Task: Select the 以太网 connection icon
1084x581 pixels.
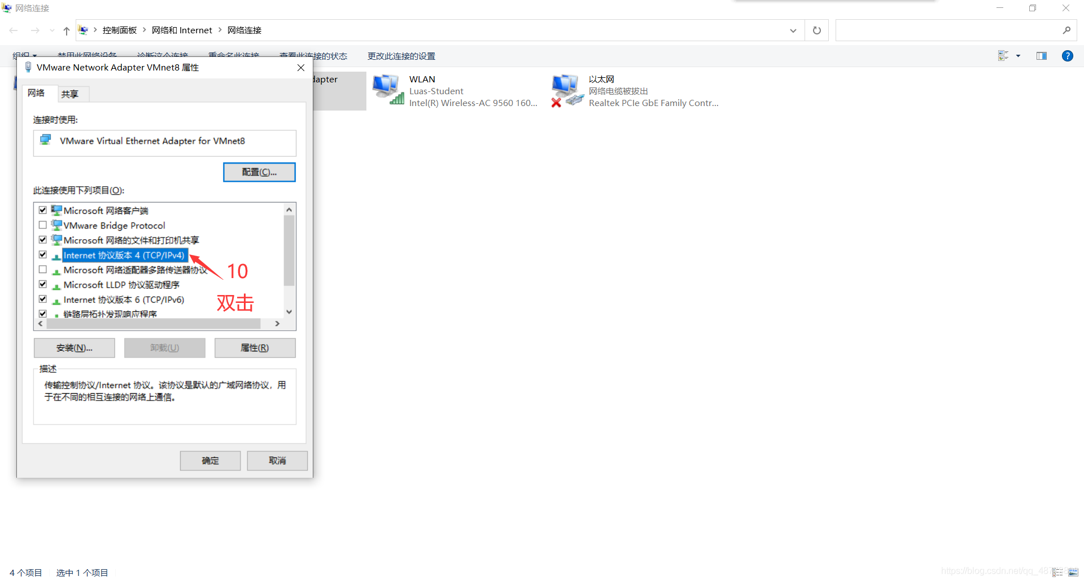Action: point(567,90)
